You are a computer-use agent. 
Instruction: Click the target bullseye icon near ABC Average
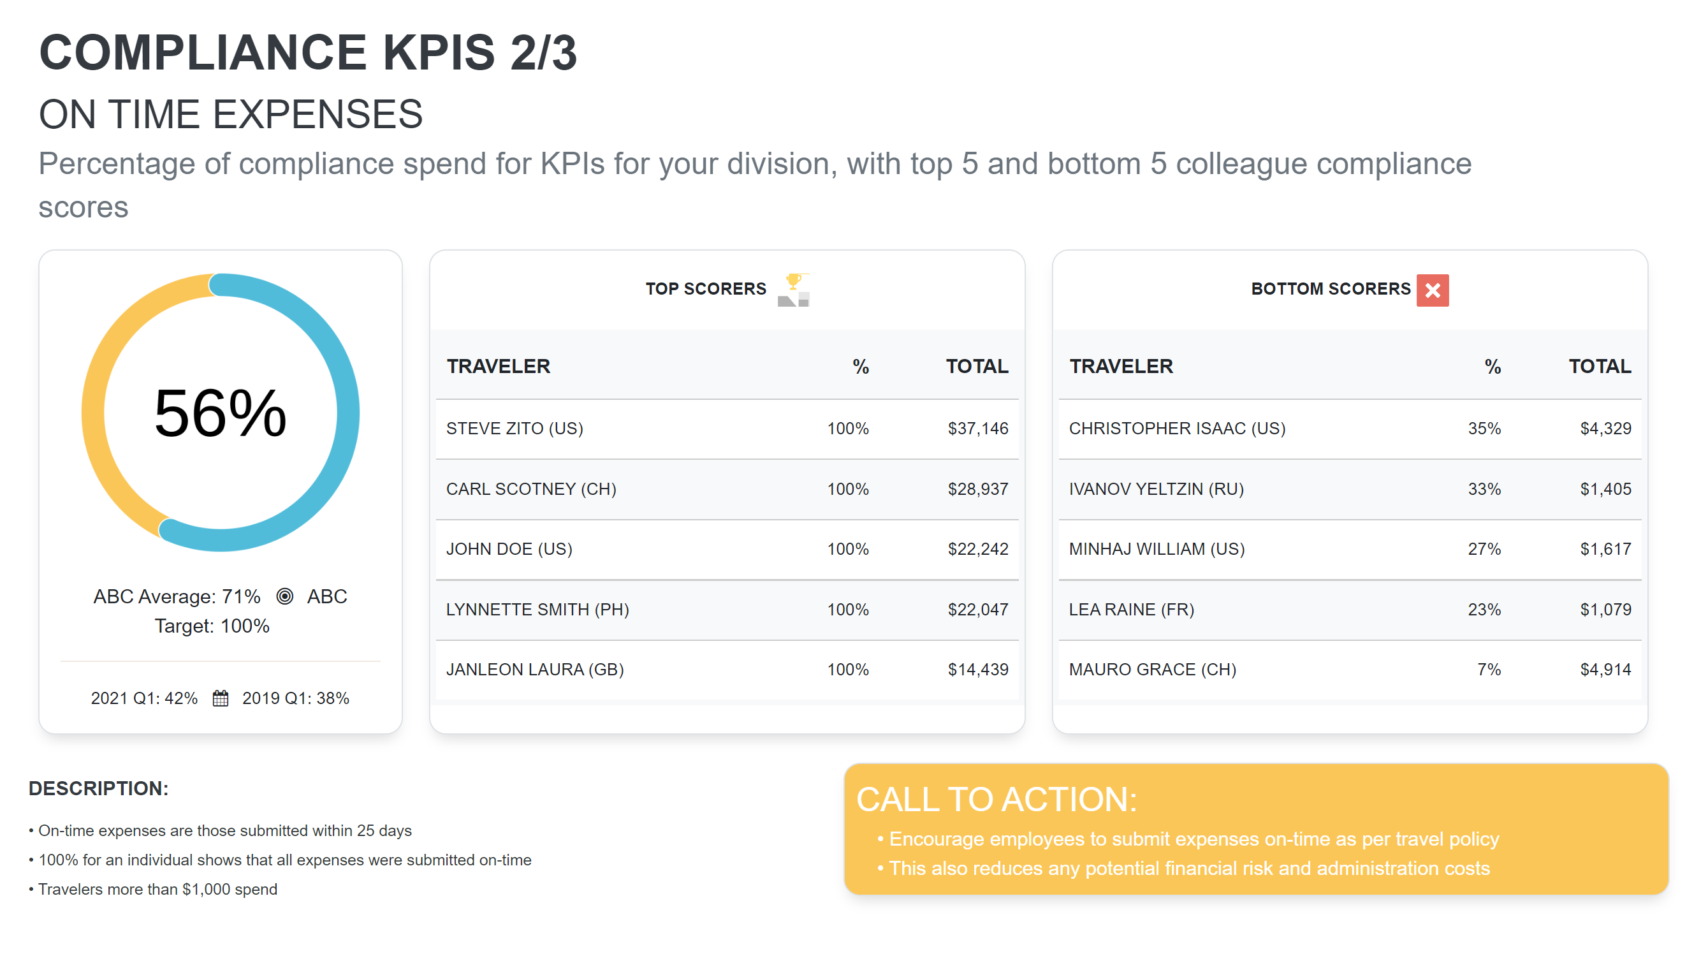(284, 596)
